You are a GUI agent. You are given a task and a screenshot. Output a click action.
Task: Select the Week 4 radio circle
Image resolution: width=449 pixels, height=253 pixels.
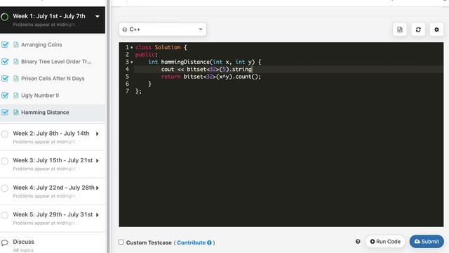(x=5, y=188)
